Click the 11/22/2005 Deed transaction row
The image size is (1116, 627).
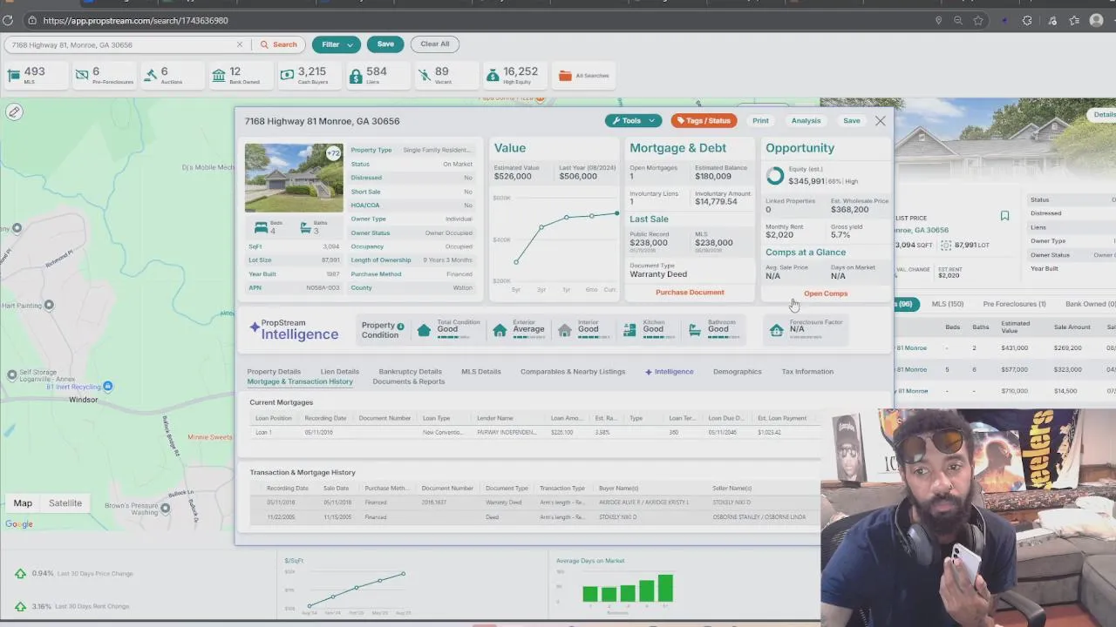[x=534, y=517]
